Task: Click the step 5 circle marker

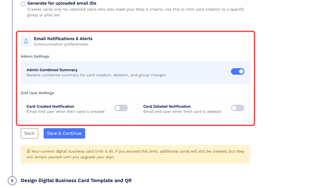Action: (x=12, y=181)
